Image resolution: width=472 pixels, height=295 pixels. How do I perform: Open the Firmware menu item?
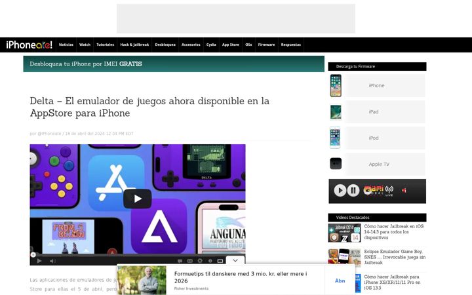(266, 45)
